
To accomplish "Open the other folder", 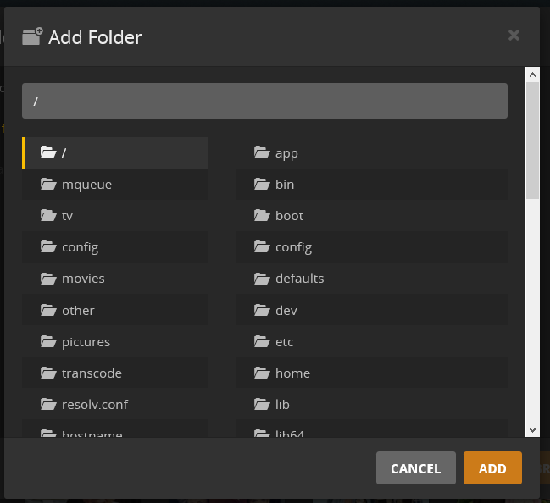I will [x=115, y=310].
